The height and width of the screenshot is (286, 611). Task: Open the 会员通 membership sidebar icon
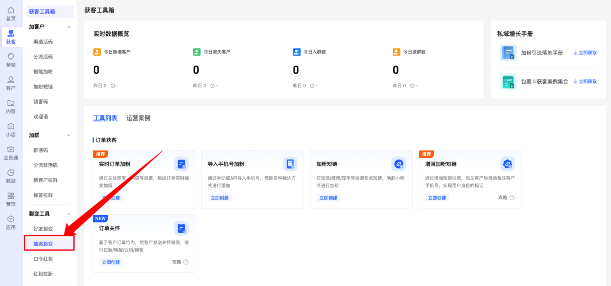point(11,149)
